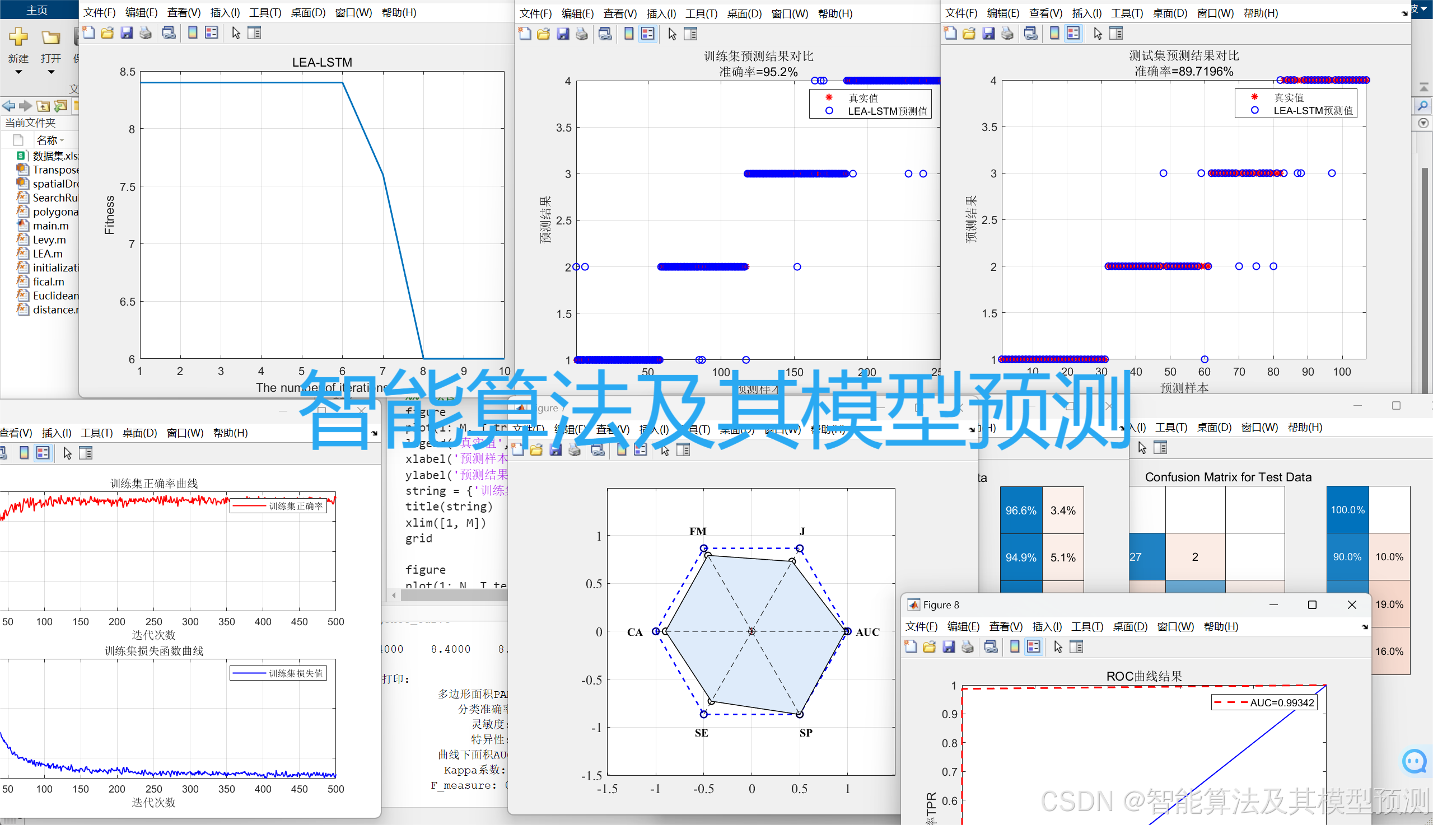Click the back arrow in folder navigation
The height and width of the screenshot is (825, 1433).
point(8,106)
